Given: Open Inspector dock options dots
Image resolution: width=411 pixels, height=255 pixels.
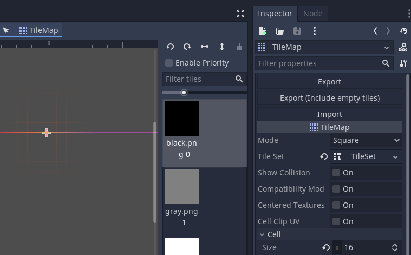Looking at the screenshot, I should [x=409, y=14].
